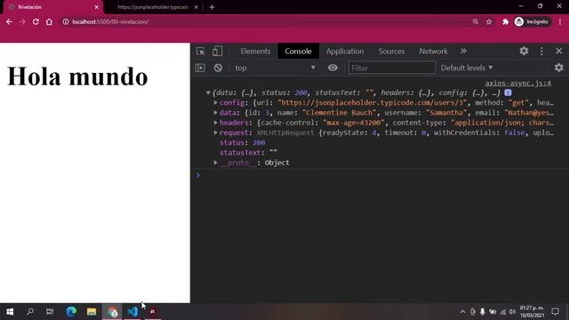Click the statusText property line
This screenshot has height=320, width=569.
[248, 153]
